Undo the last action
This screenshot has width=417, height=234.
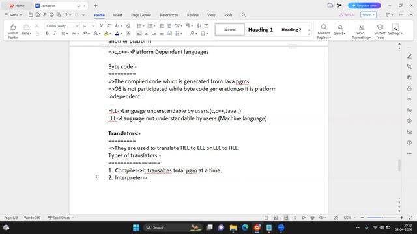tap(66, 15)
